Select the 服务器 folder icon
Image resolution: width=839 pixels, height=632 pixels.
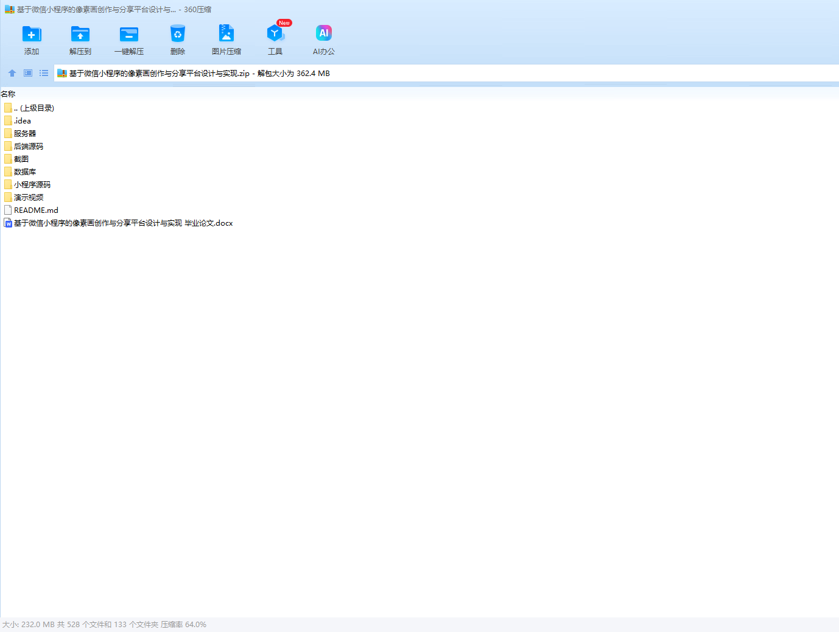pos(8,133)
